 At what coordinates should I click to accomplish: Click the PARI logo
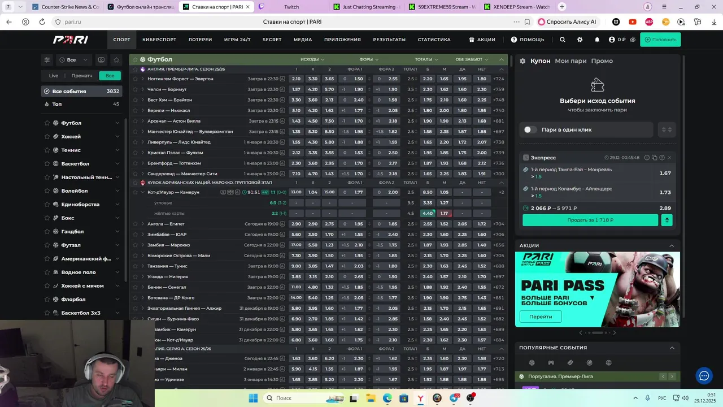coord(71,40)
